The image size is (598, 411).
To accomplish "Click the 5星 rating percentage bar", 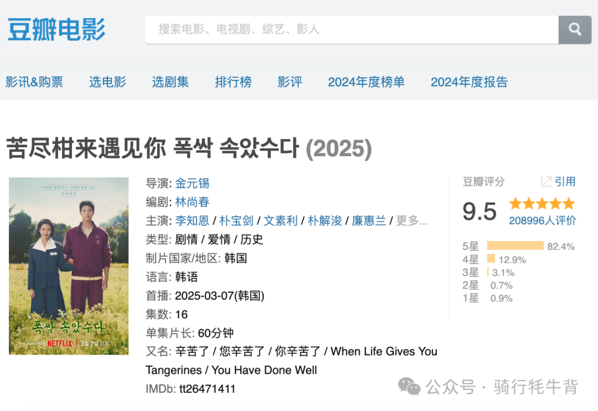I will (x=515, y=245).
